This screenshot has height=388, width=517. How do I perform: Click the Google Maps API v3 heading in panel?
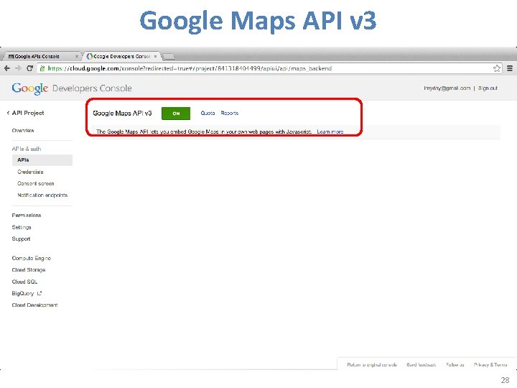coord(122,114)
